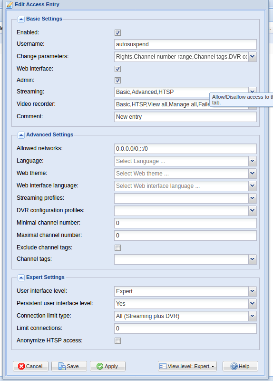The height and width of the screenshot is (381, 273).
Task: Toggle the Admin checkbox
Action: coord(117,80)
